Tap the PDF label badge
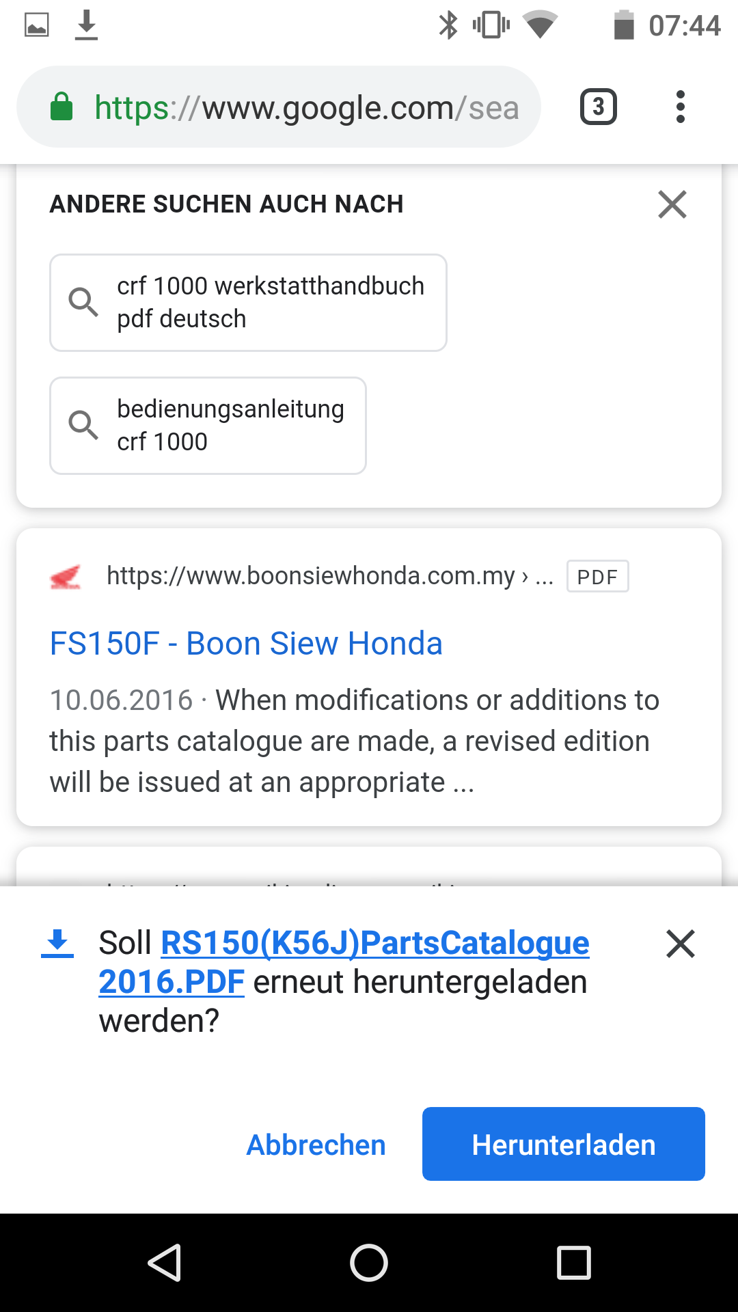The height and width of the screenshot is (1312, 738). 597,577
